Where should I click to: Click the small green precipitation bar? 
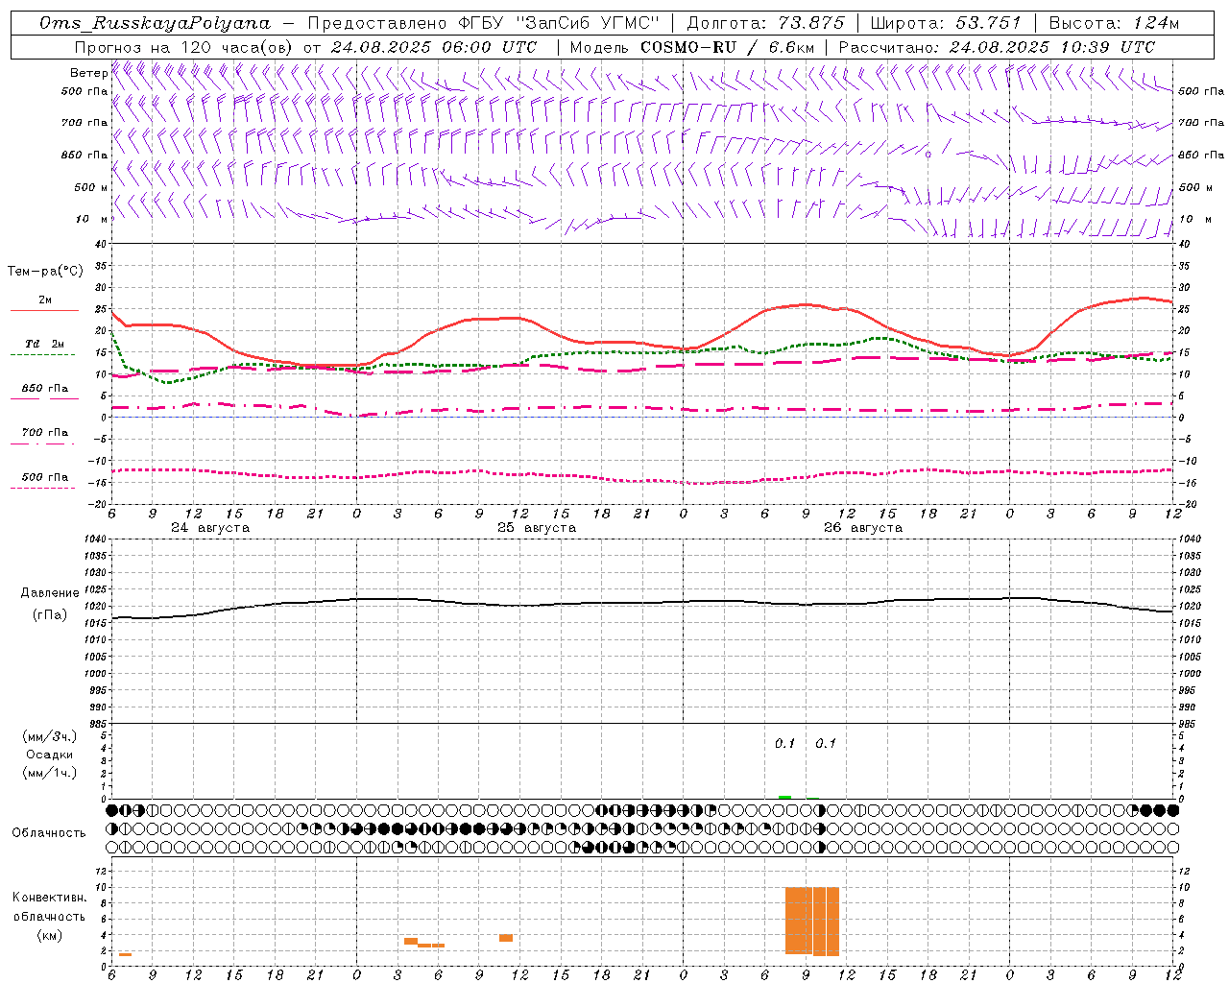[x=784, y=797]
